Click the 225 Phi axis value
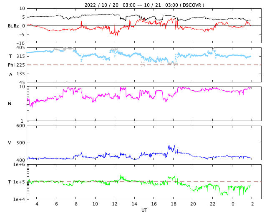 click(20, 65)
